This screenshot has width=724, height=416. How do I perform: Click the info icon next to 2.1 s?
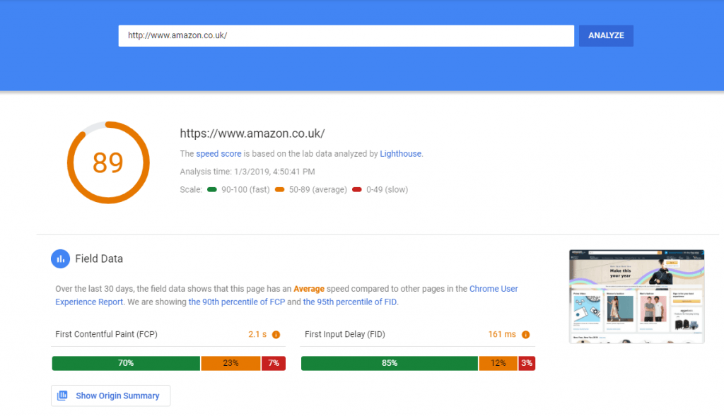point(276,334)
